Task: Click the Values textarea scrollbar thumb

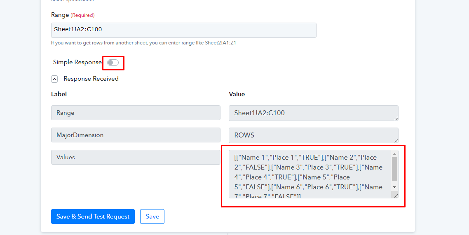Action: 394,169
